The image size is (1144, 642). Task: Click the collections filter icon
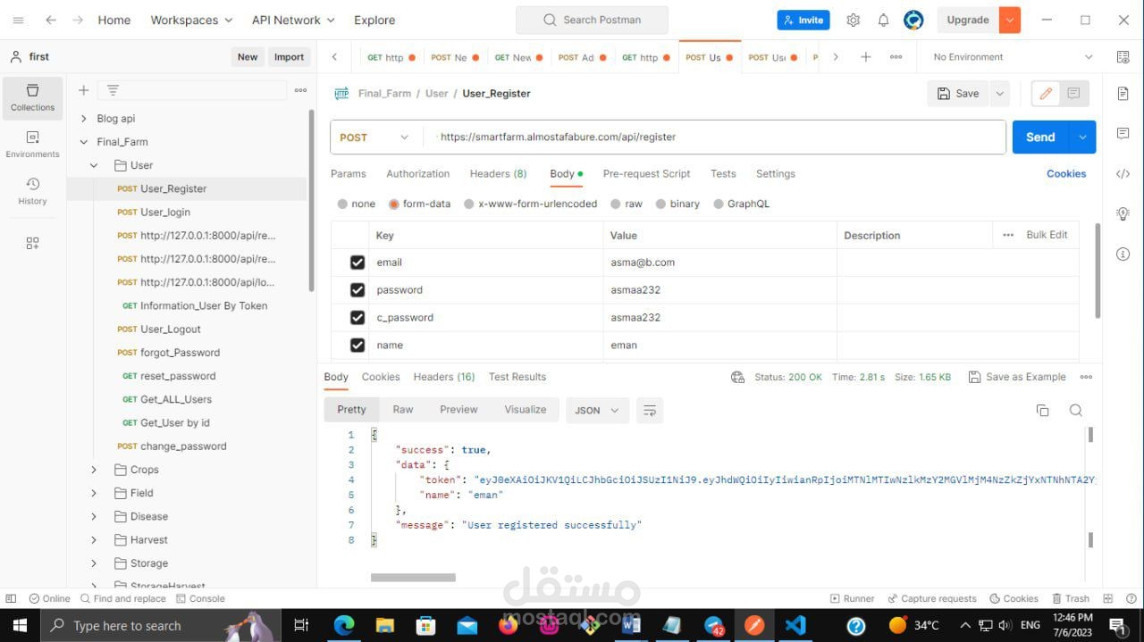[113, 90]
